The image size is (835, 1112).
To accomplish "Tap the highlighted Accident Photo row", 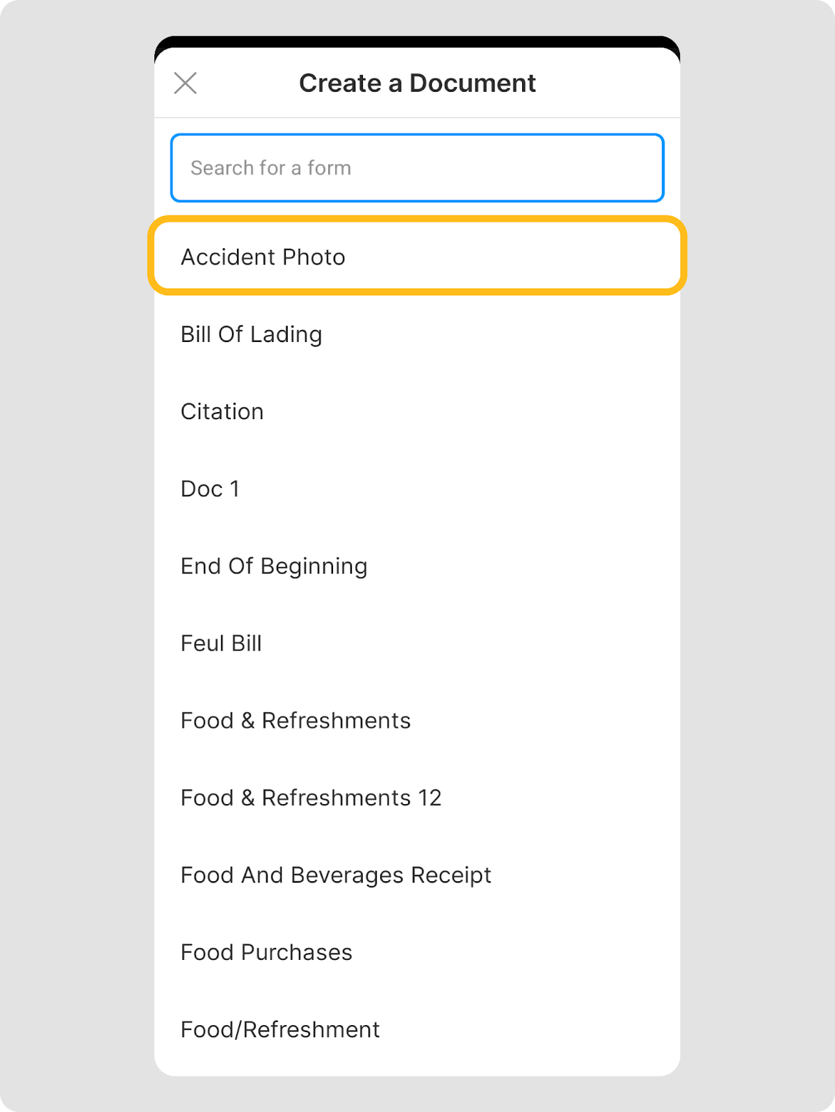I will 417,256.
